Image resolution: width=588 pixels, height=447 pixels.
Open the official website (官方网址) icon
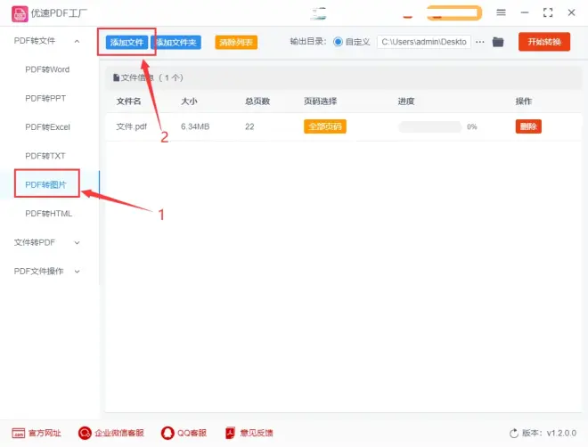click(18, 433)
